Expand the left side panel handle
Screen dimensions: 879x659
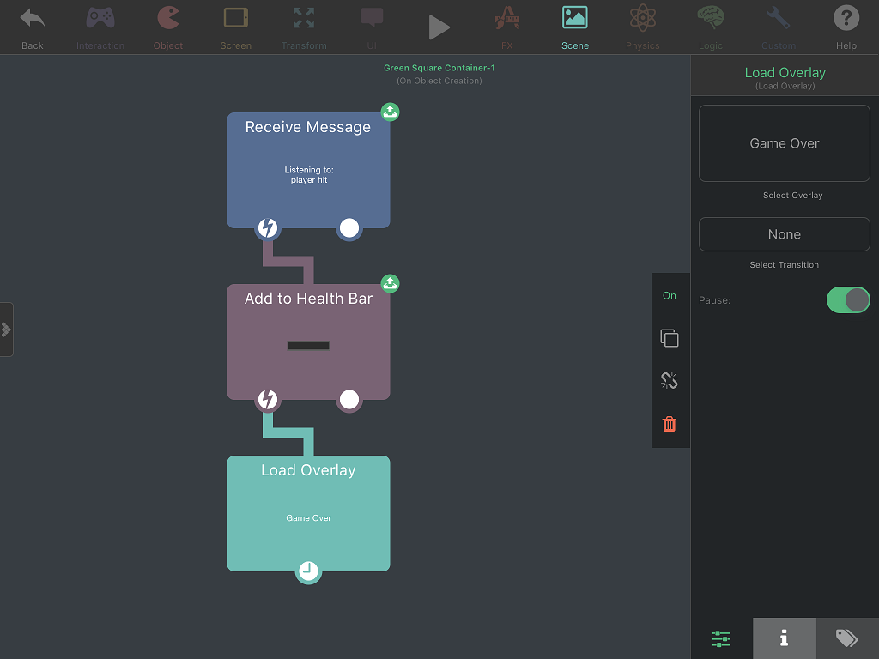coord(6,329)
